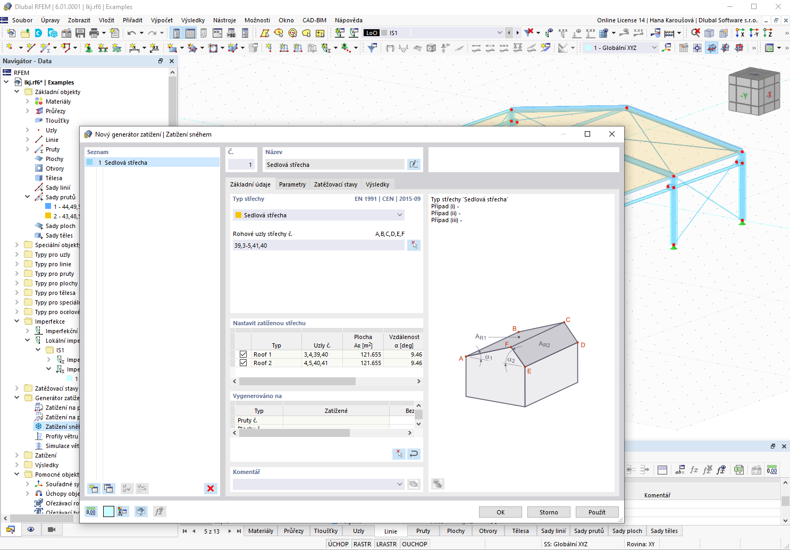The width and height of the screenshot is (790, 550).
Task: Click the save icon in the main toolbar
Action: tap(80, 33)
